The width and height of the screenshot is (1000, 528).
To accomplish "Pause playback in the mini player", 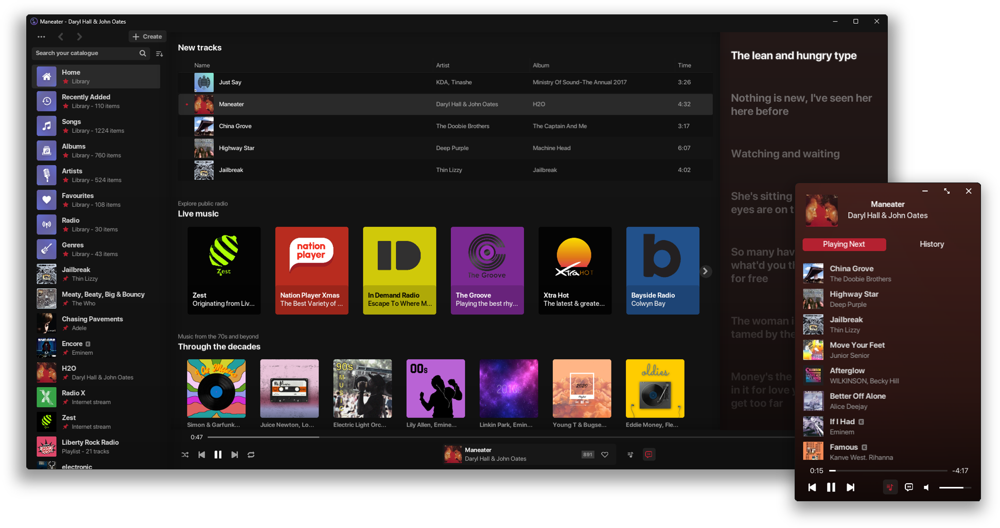I will pos(831,487).
